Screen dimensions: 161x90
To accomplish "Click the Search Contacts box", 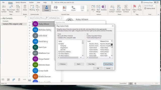I will (38, 18).
